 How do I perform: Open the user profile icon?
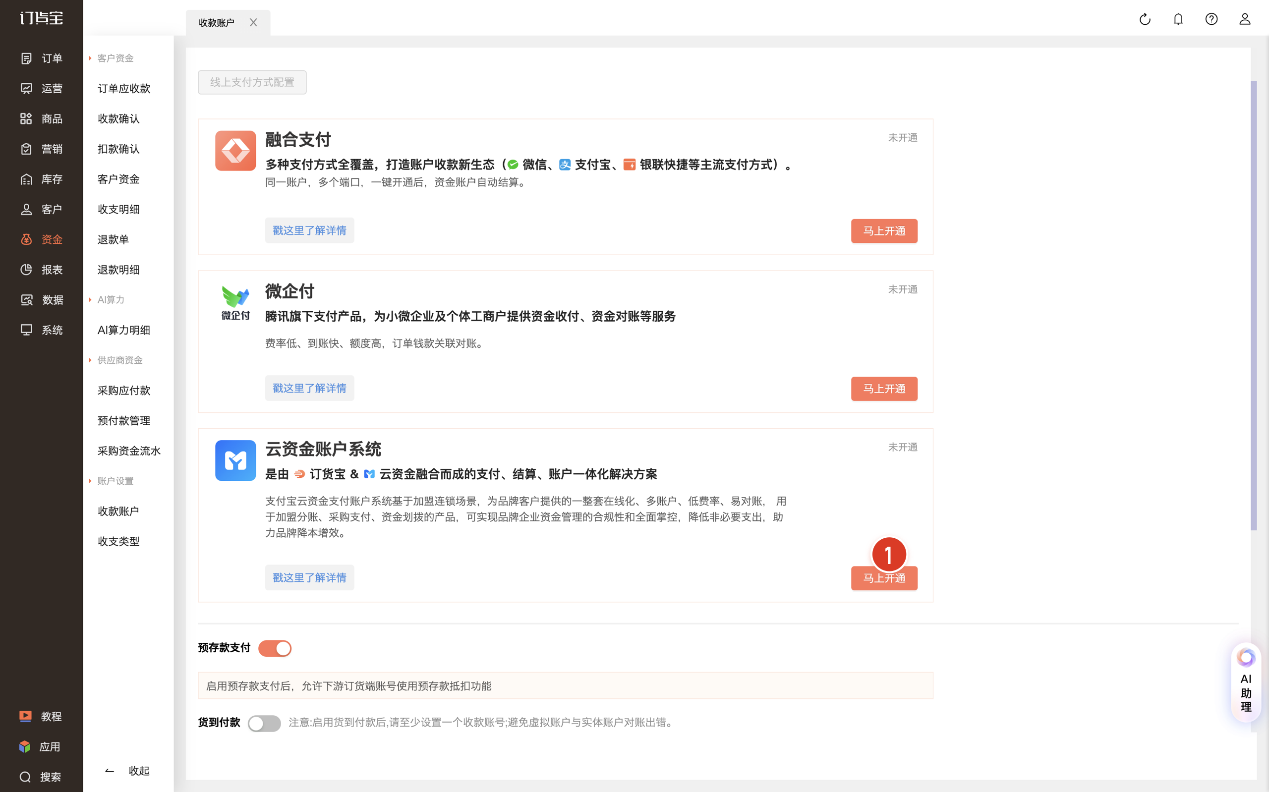tap(1245, 19)
